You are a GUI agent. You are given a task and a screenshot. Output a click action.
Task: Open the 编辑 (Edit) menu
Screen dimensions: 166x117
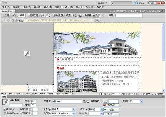click(x=16, y=7)
